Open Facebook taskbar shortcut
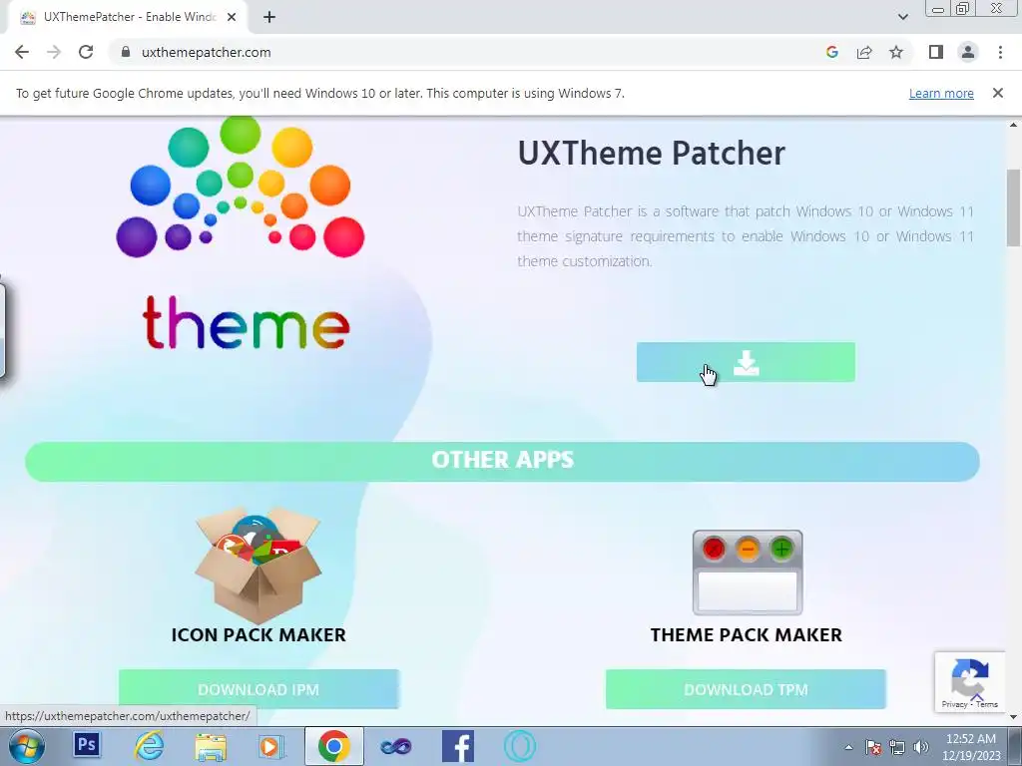 (457, 746)
